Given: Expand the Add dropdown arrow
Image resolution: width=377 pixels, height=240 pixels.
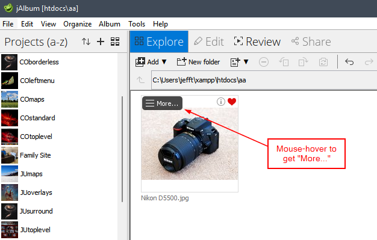Looking at the screenshot, I should pyautogui.click(x=164, y=62).
